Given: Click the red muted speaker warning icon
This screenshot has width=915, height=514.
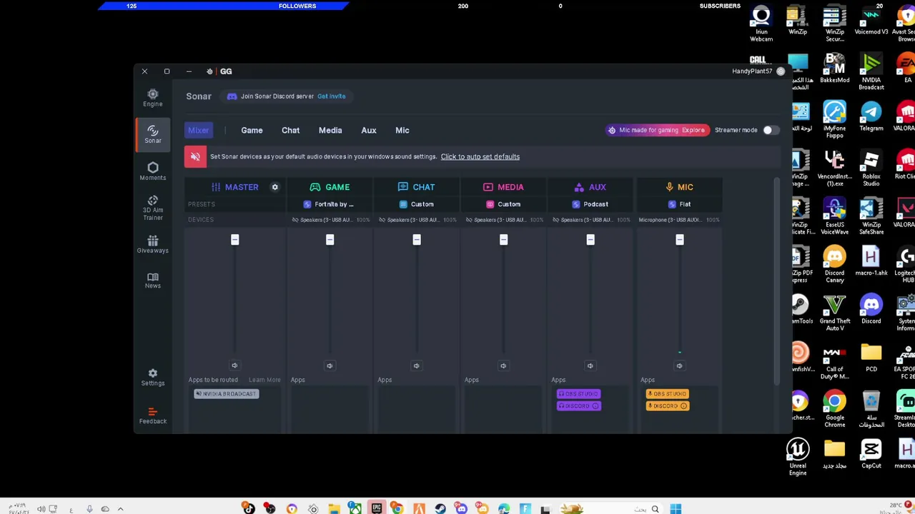Looking at the screenshot, I should click(195, 156).
